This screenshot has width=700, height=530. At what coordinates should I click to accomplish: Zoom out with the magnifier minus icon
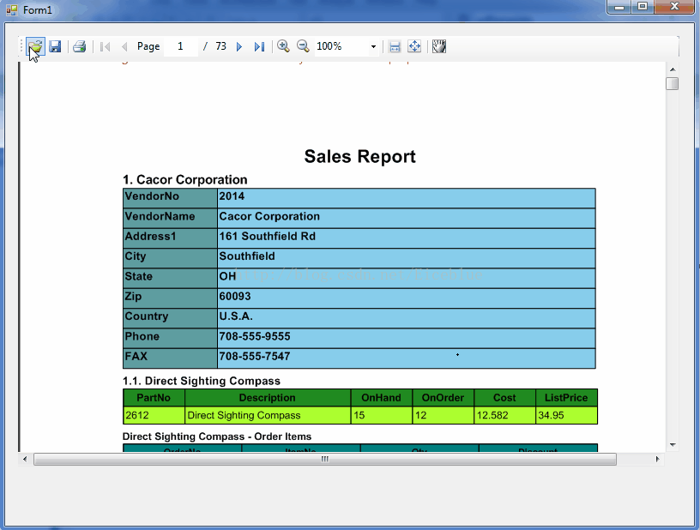[303, 46]
